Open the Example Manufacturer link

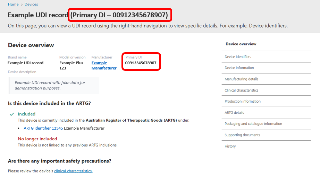pyautogui.click(x=104, y=66)
